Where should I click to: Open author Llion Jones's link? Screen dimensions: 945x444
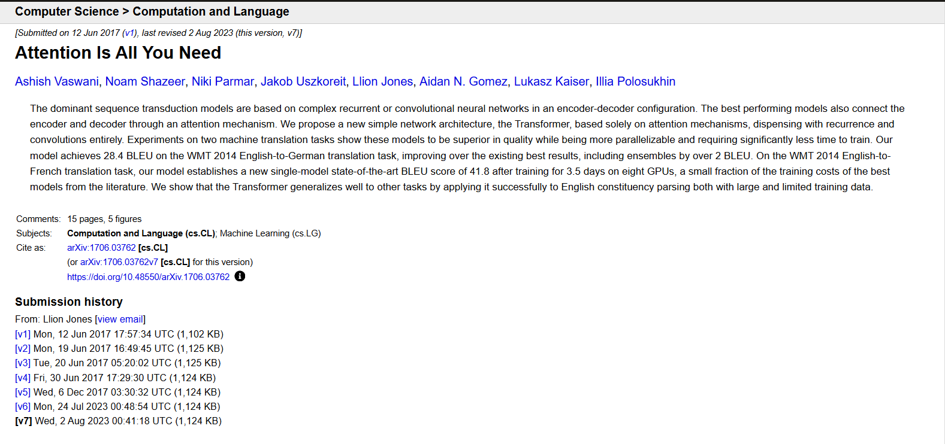point(382,81)
